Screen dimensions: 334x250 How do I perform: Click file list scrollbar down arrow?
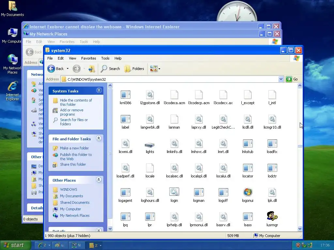[300, 229]
